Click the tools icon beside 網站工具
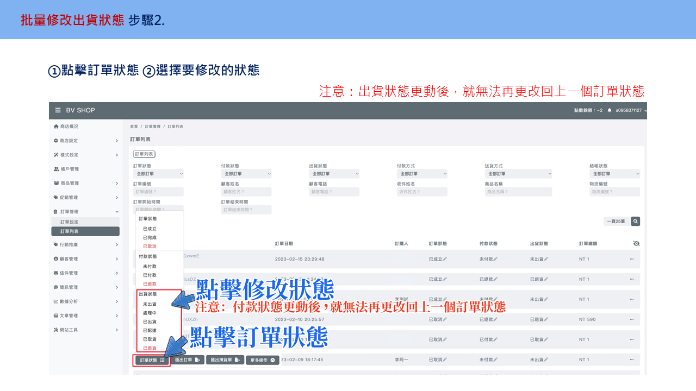The height and width of the screenshot is (391, 696). click(56, 330)
